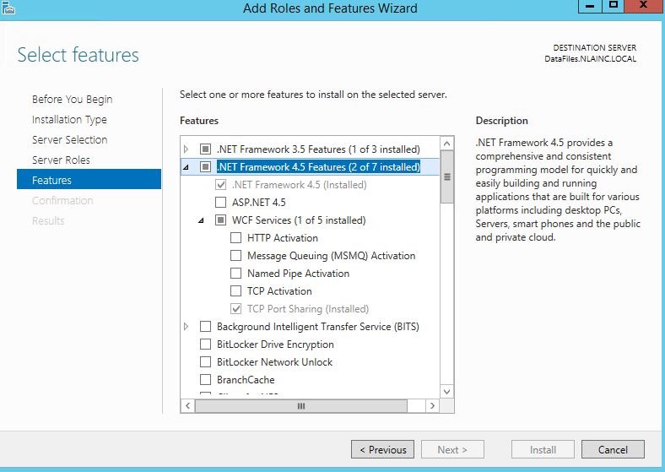665x472 pixels.
Task: Click the horizontal scroll left arrow
Action: (x=188, y=406)
